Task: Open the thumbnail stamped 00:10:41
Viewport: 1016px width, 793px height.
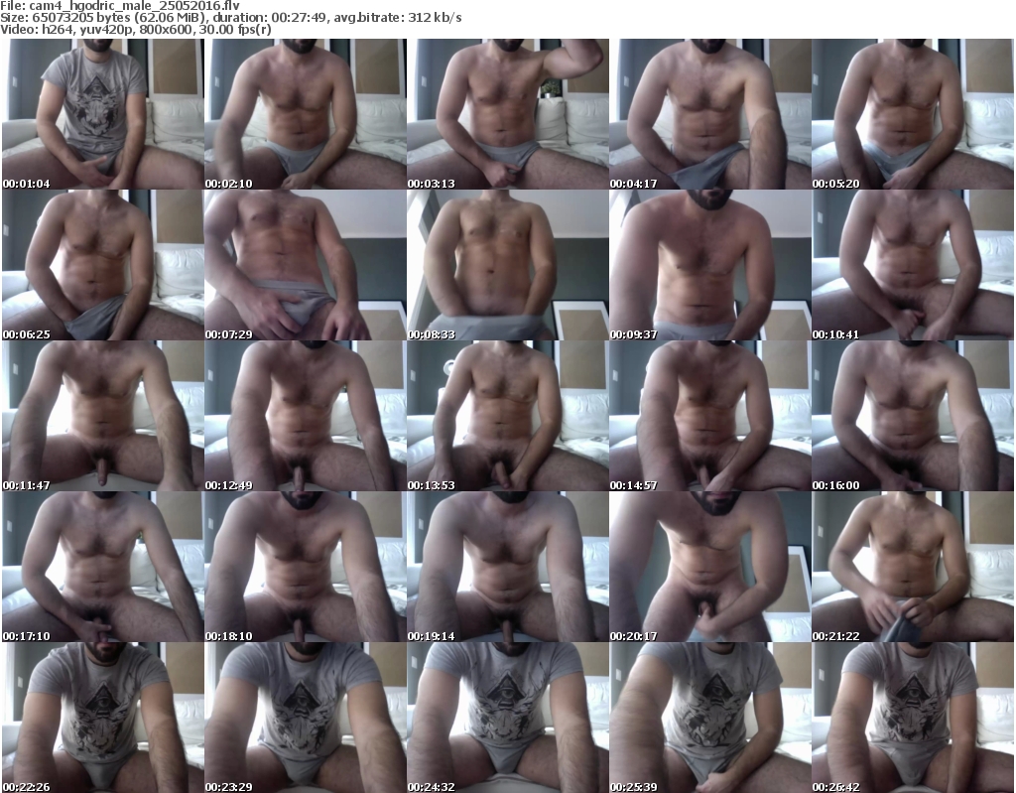Action: 913,265
